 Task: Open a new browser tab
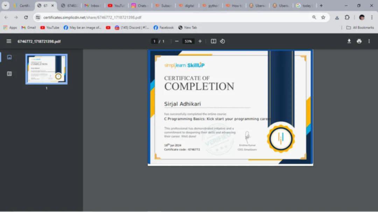pos(321,6)
